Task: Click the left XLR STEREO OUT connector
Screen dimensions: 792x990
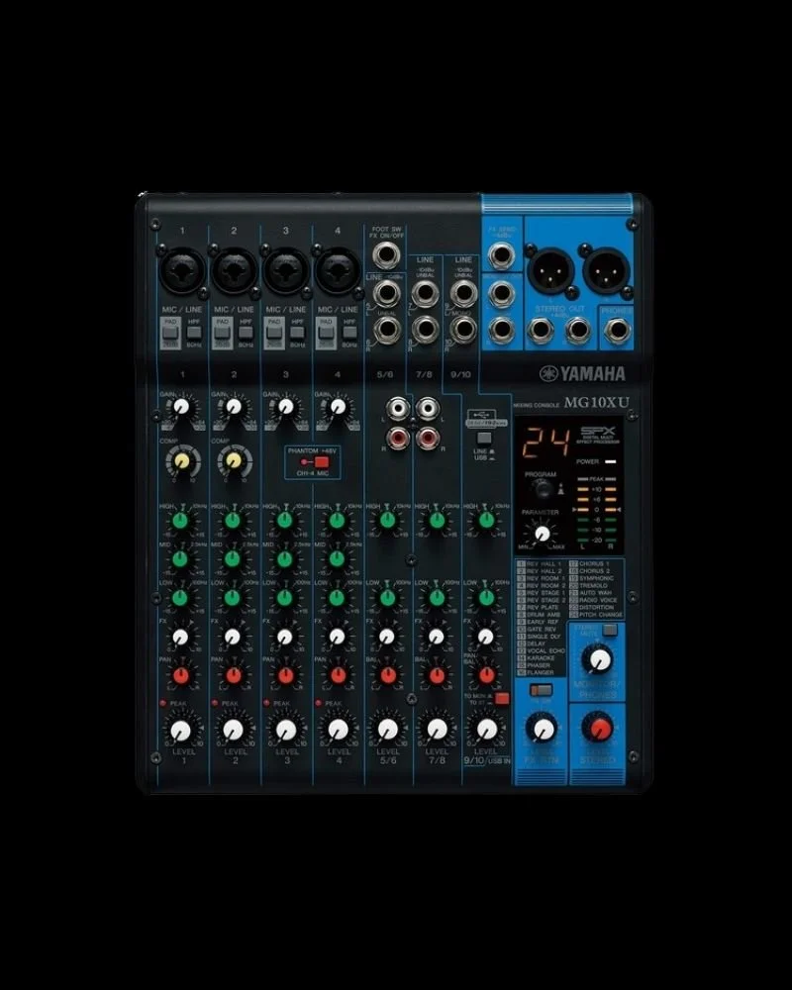Action: pos(550,270)
